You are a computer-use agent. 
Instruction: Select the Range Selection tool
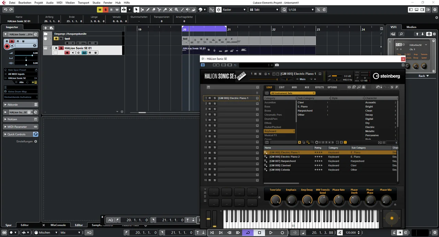142,10
